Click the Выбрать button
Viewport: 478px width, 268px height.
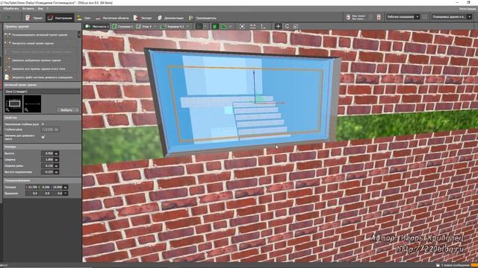68,110
